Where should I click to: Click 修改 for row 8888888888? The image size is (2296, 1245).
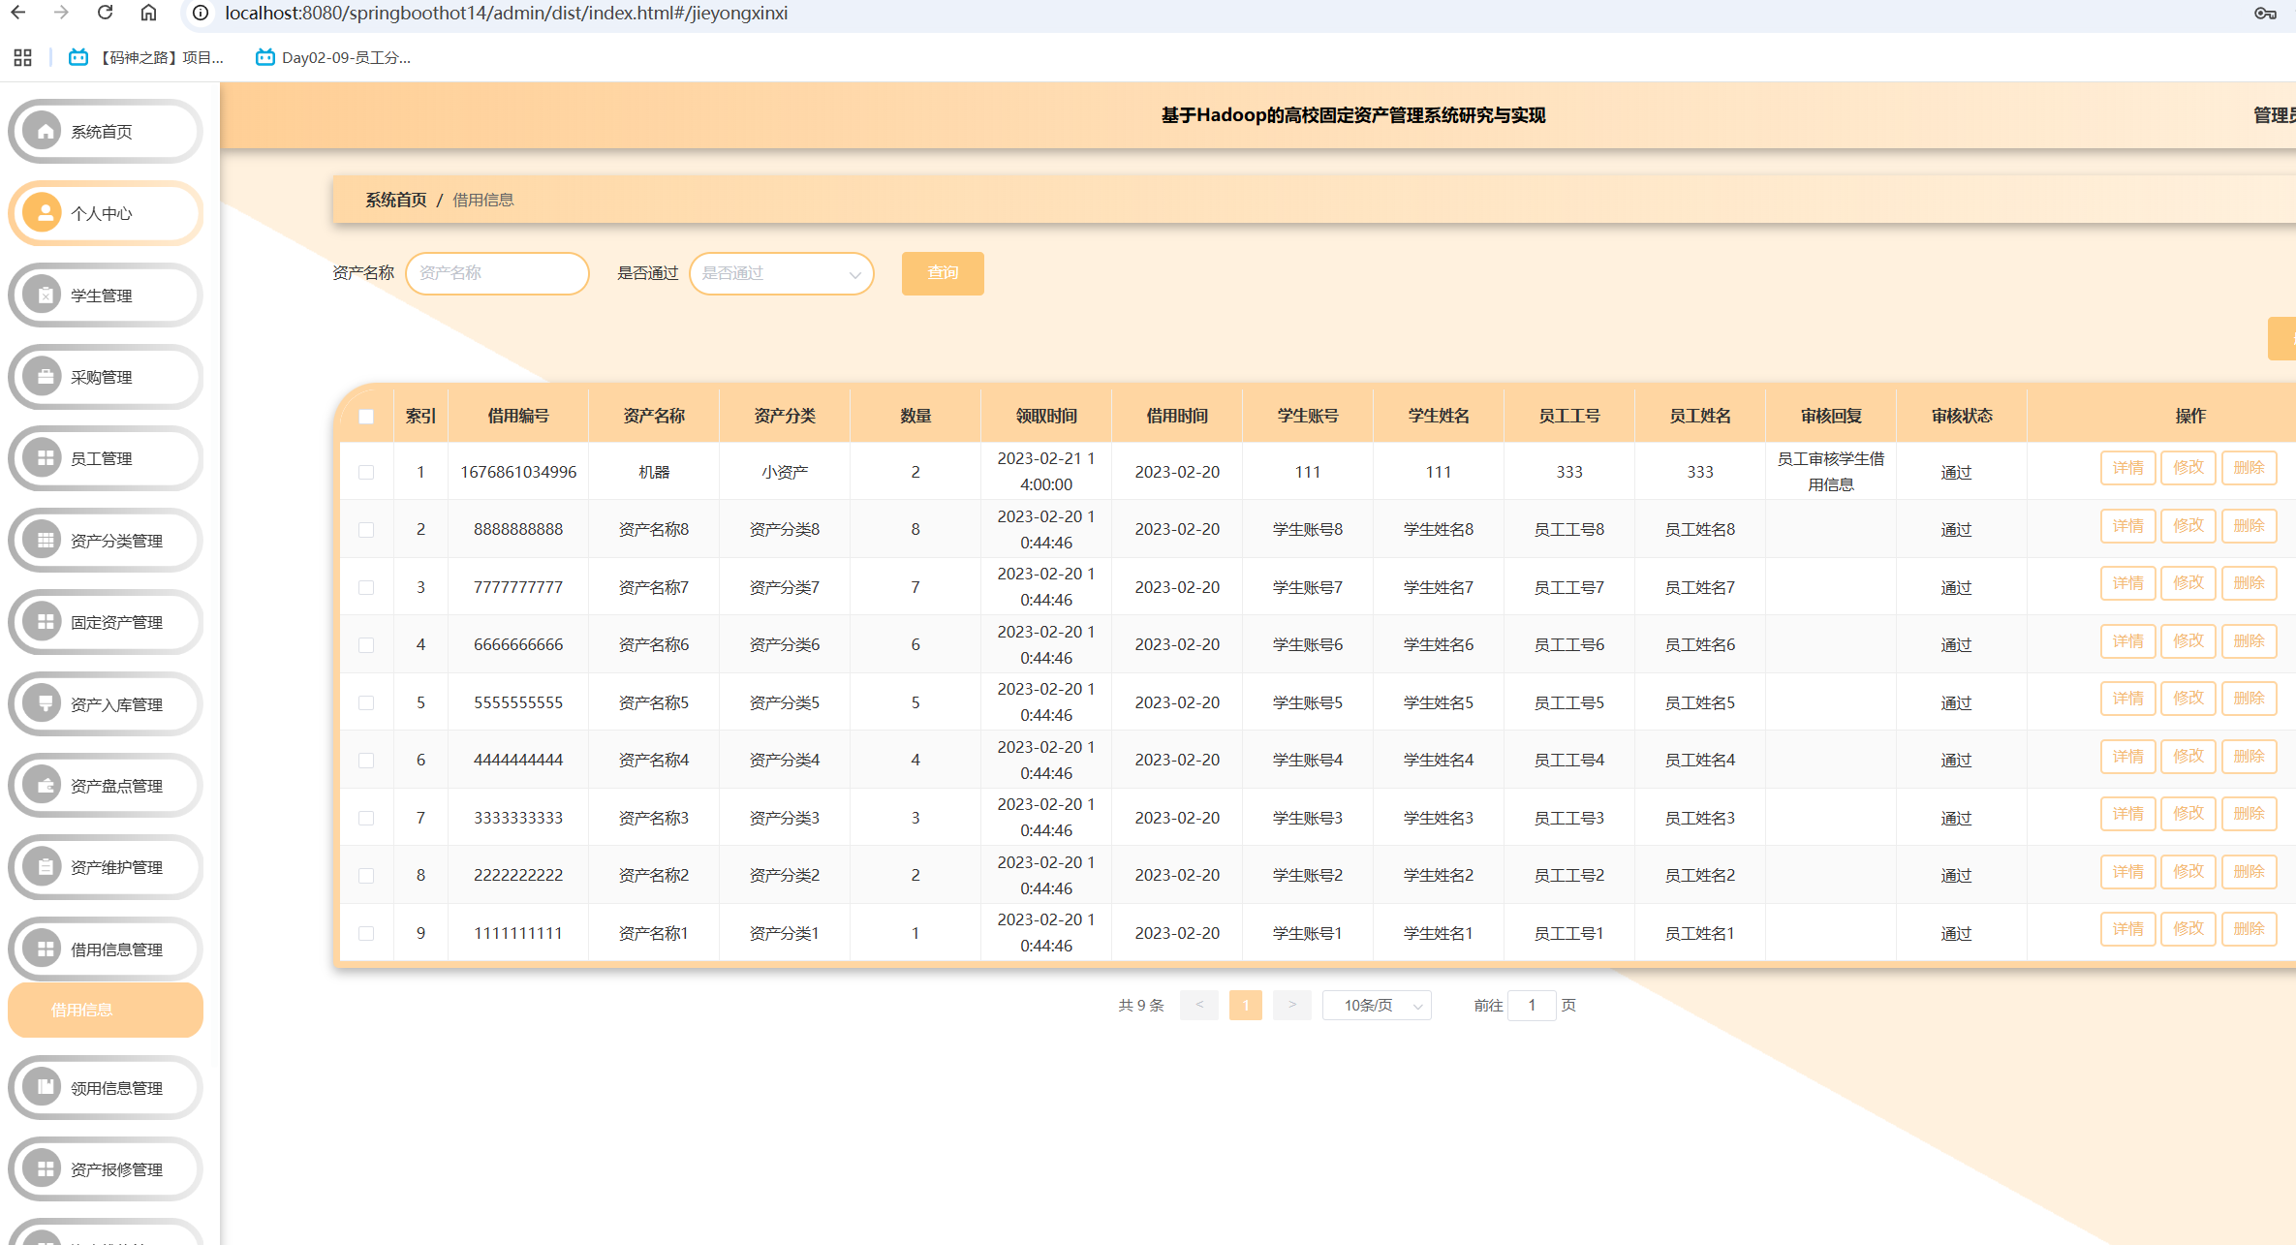tap(2187, 525)
